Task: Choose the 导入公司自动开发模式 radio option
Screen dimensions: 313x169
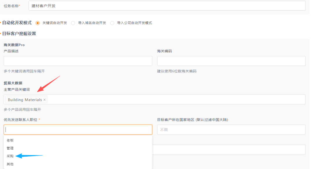Action: (112, 23)
